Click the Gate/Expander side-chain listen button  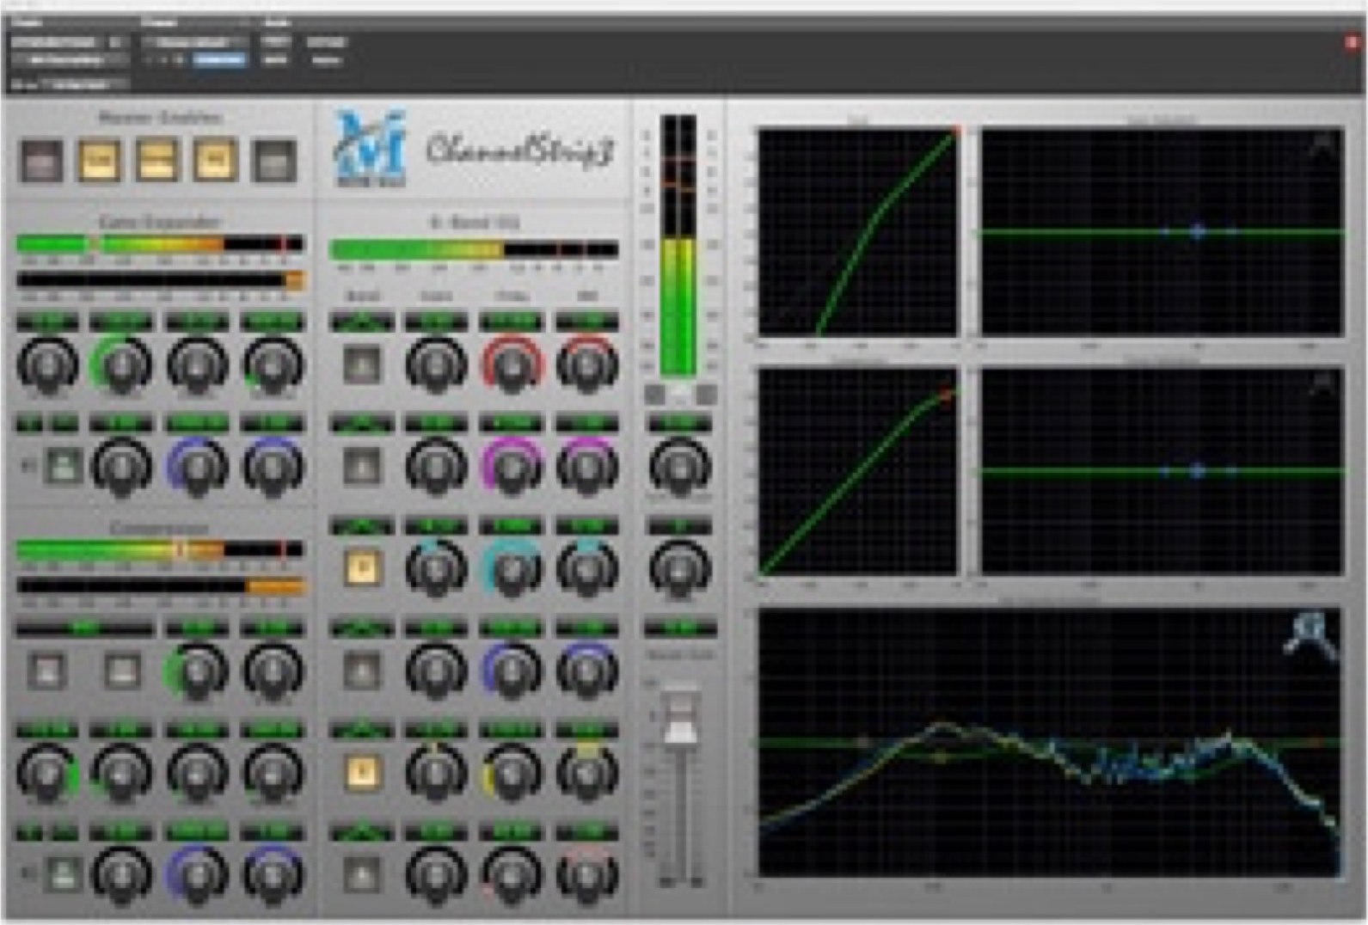[x=64, y=467]
